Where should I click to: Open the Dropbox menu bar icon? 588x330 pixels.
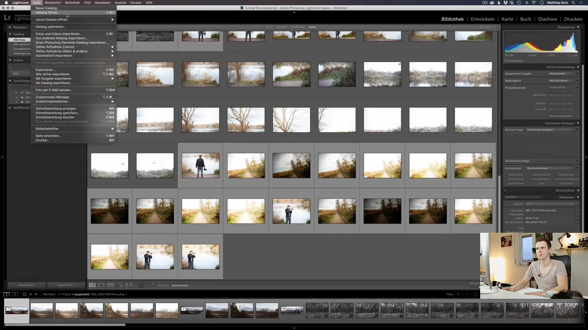click(x=506, y=2)
